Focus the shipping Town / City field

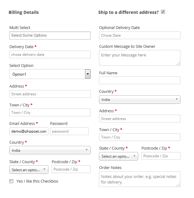point(139,137)
